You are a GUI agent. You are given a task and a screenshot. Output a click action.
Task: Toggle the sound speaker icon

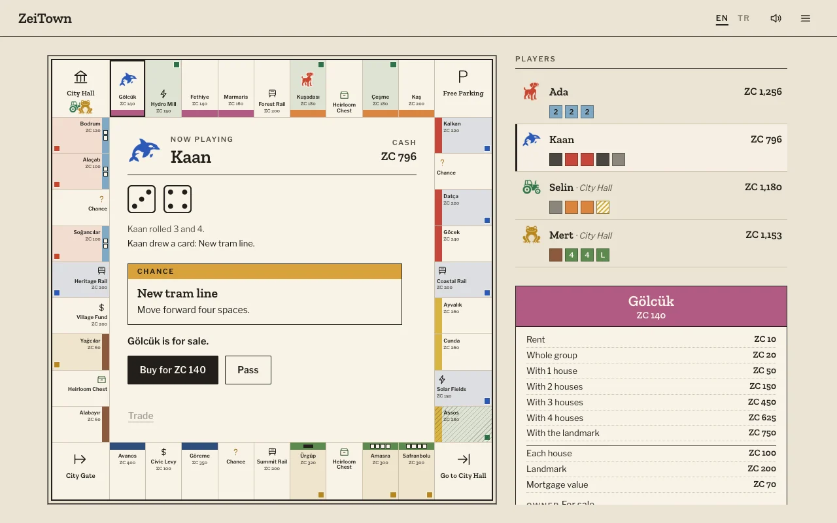coord(776,18)
